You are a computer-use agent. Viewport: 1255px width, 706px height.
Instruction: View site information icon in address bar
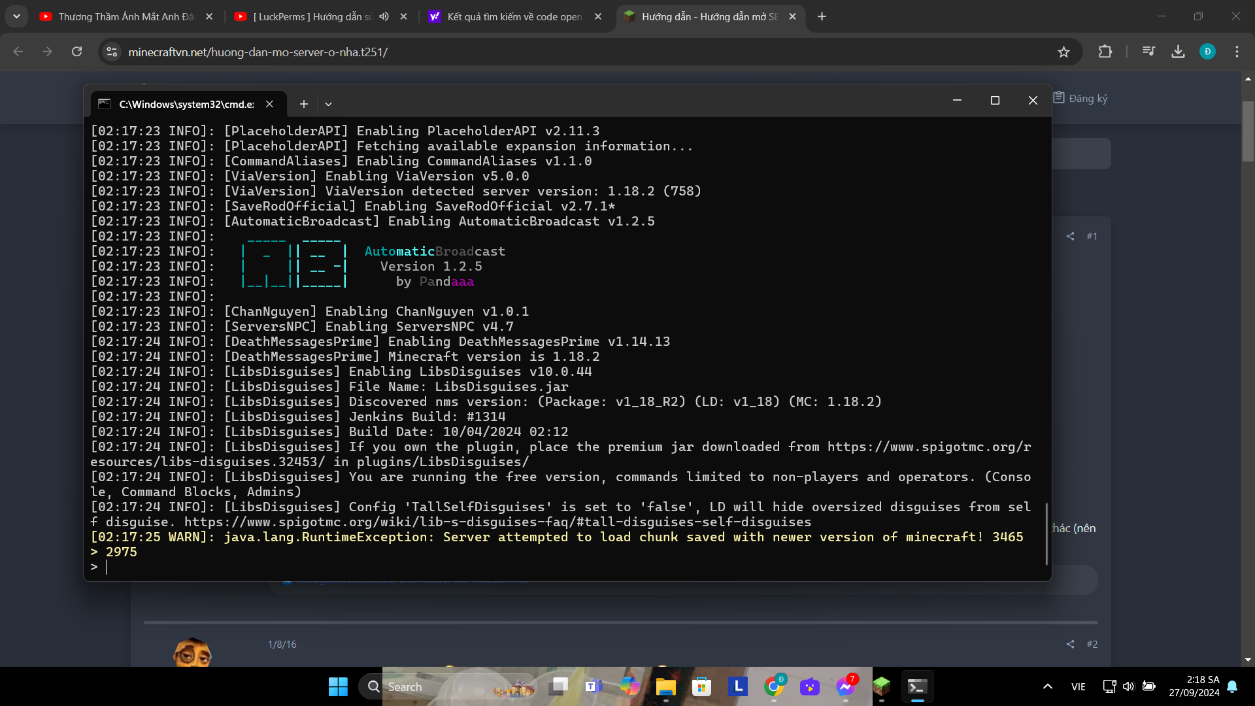(x=112, y=52)
